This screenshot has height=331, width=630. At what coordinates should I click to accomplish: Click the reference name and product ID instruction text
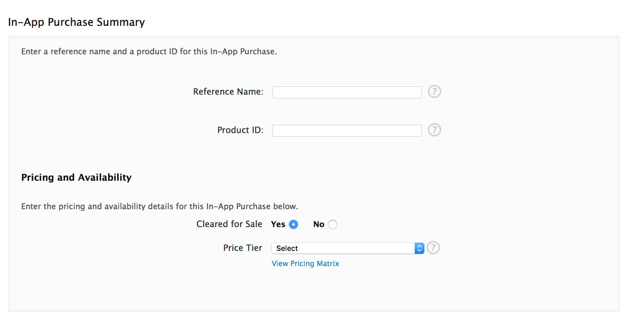coord(149,52)
